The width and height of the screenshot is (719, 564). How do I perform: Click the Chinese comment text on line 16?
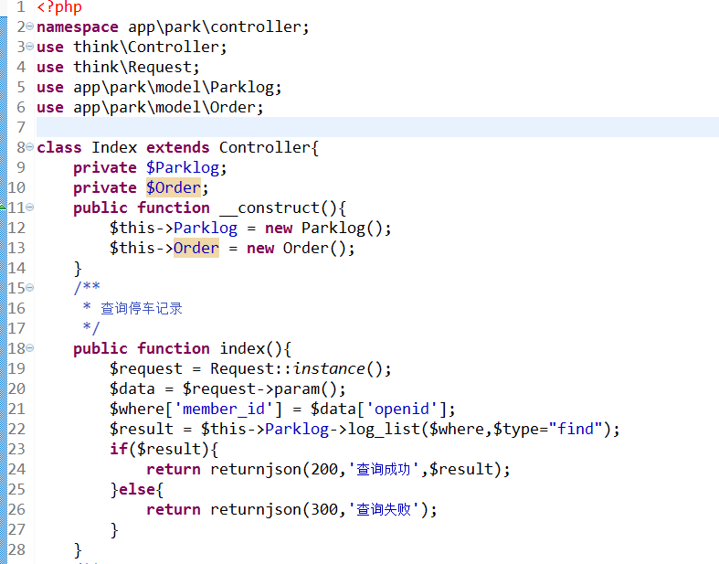(142, 309)
